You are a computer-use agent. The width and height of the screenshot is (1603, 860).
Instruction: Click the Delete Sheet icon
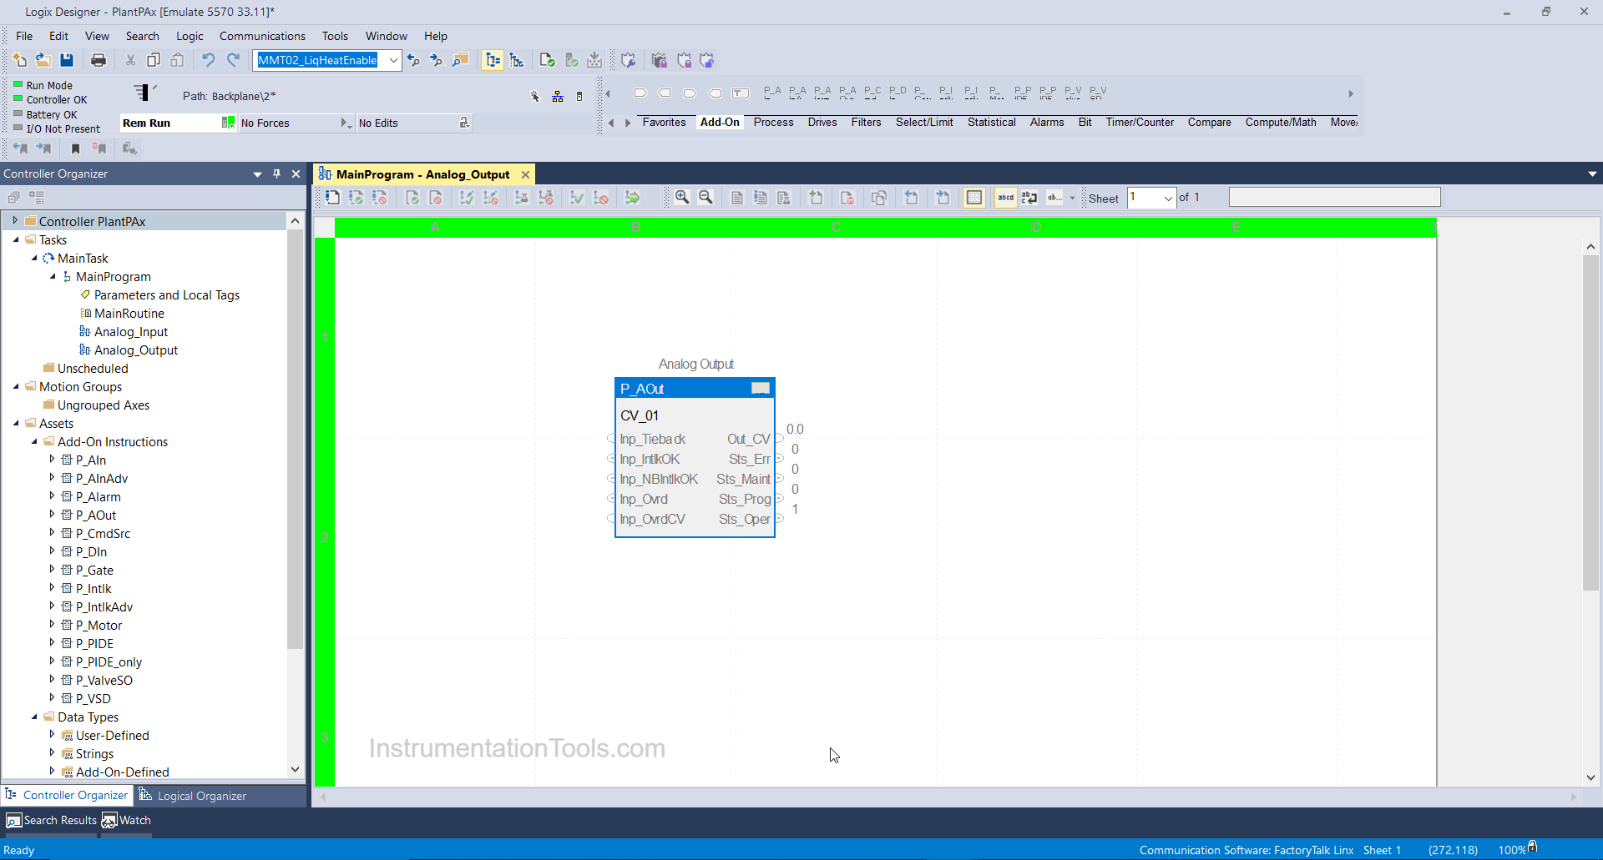pos(847,198)
